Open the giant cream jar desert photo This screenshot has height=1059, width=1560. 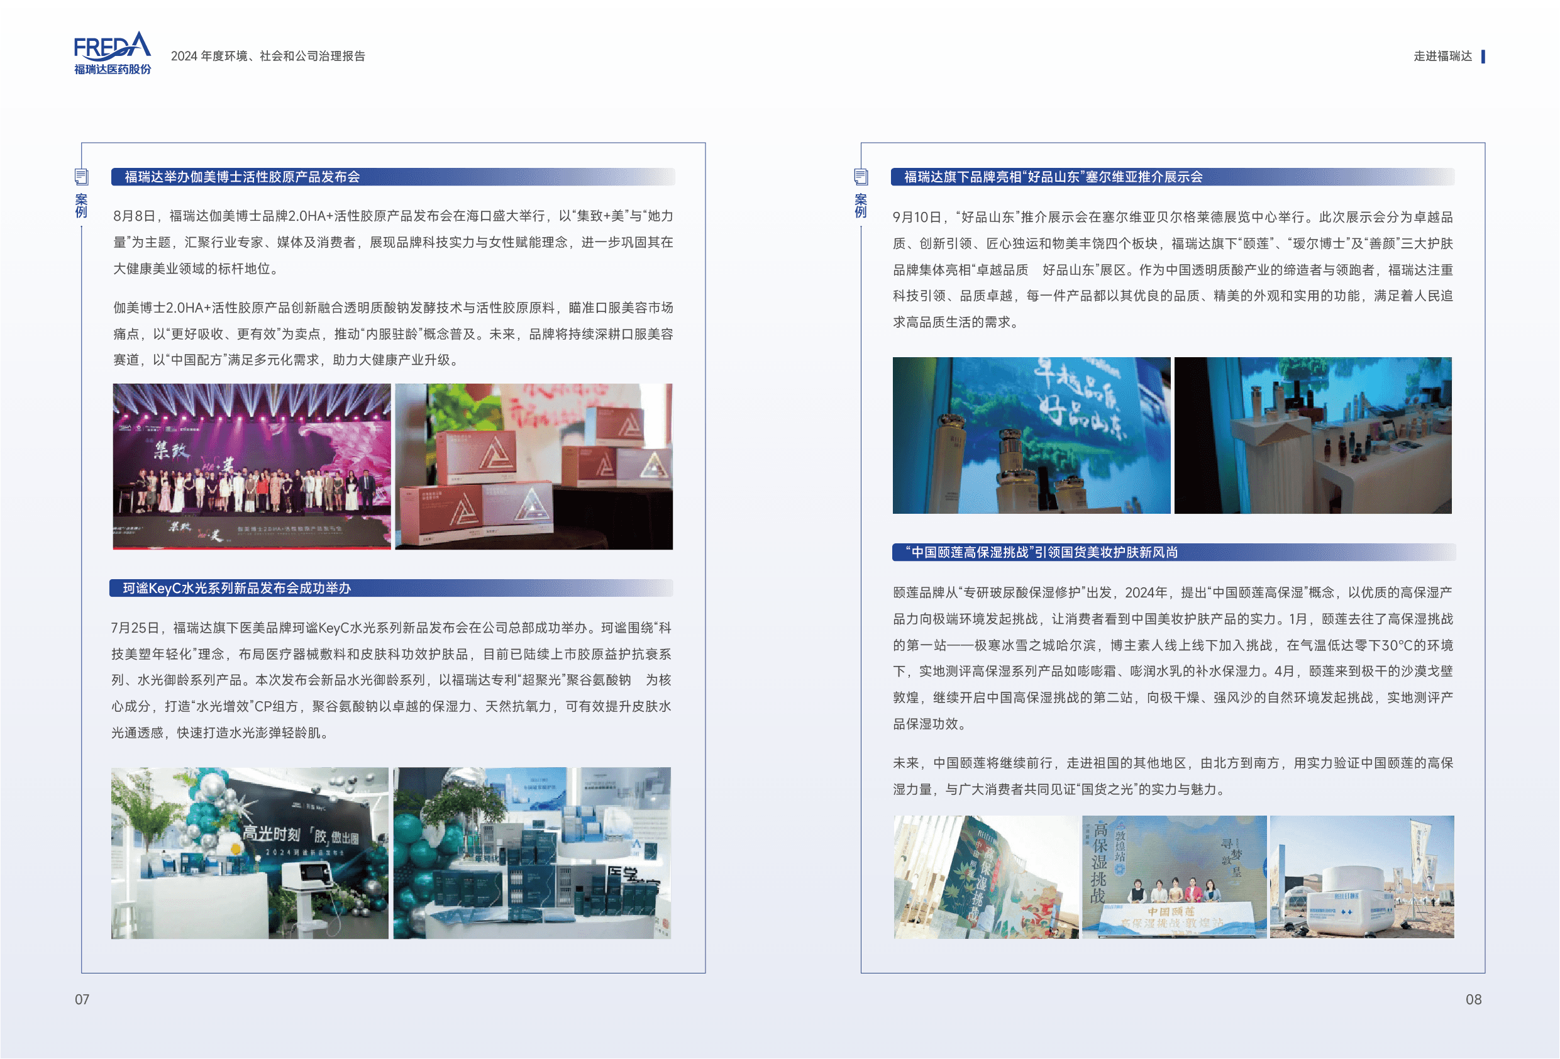1361,877
